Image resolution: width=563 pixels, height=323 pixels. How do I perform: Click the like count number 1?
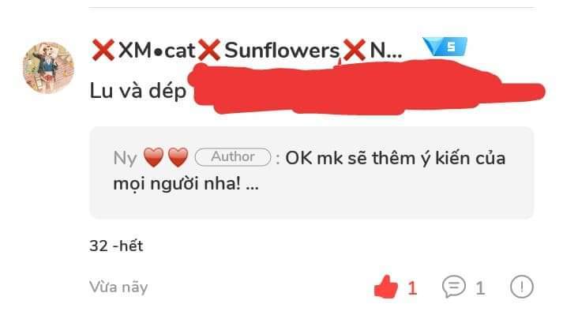[412, 288]
